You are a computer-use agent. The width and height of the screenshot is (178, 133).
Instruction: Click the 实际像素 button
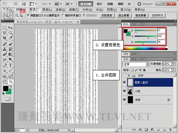[107, 15]
